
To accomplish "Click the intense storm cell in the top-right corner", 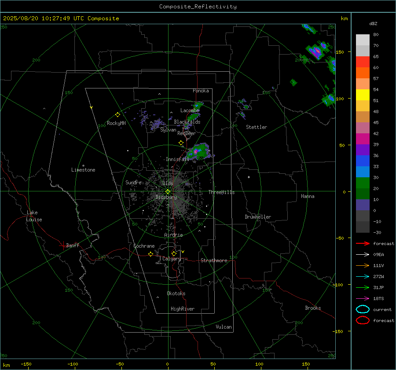I will 316,51.
